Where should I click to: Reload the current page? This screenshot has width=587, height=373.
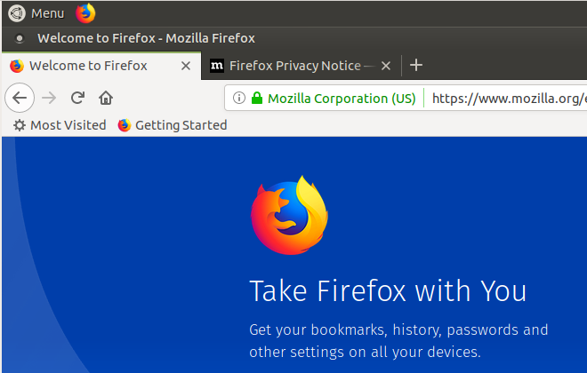77,98
